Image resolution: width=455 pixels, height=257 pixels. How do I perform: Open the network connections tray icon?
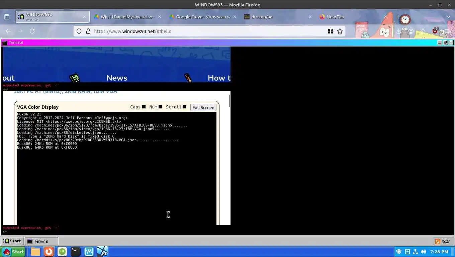pos(415,252)
